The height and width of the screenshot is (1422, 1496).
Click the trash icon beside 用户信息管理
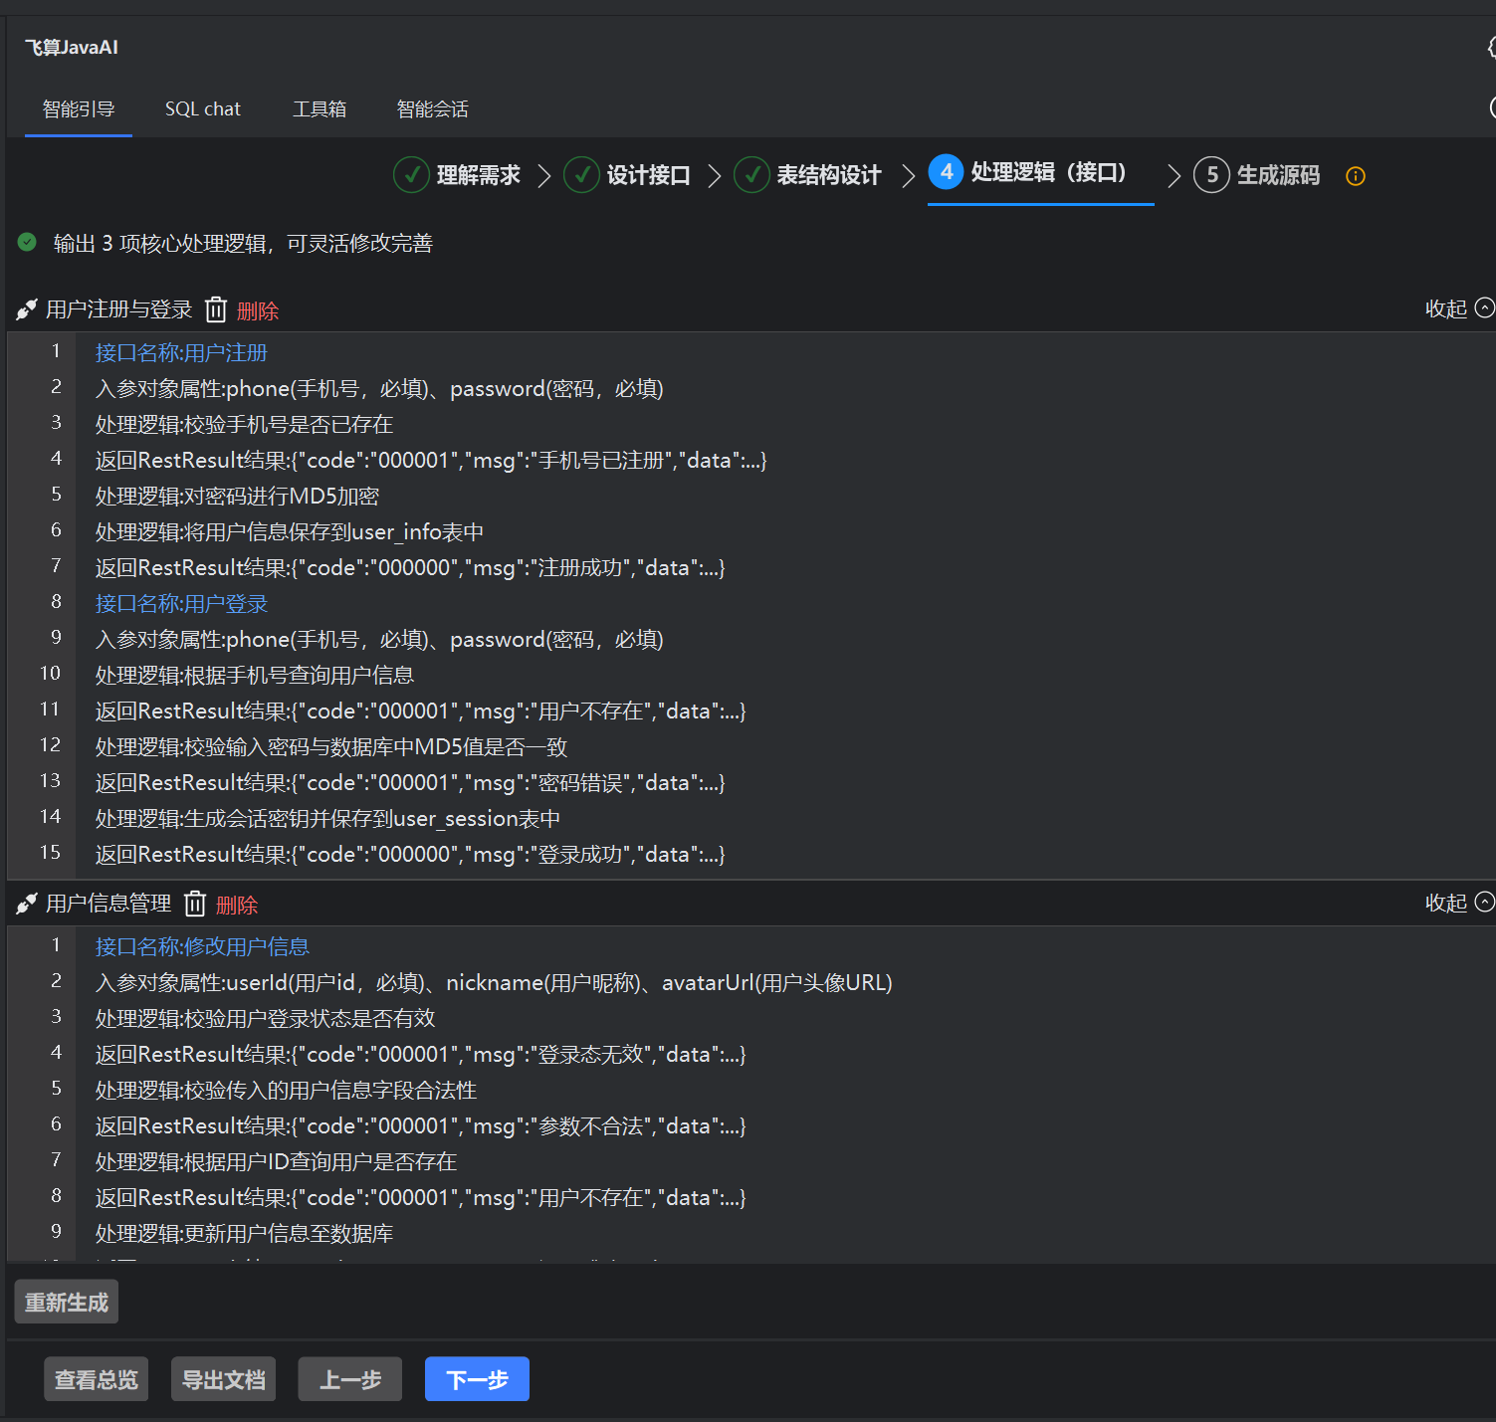click(195, 904)
